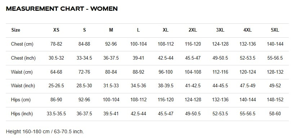This screenshot has height=139, width=291.
Task: Select the M chest value 92-96
Action: (111, 44)
